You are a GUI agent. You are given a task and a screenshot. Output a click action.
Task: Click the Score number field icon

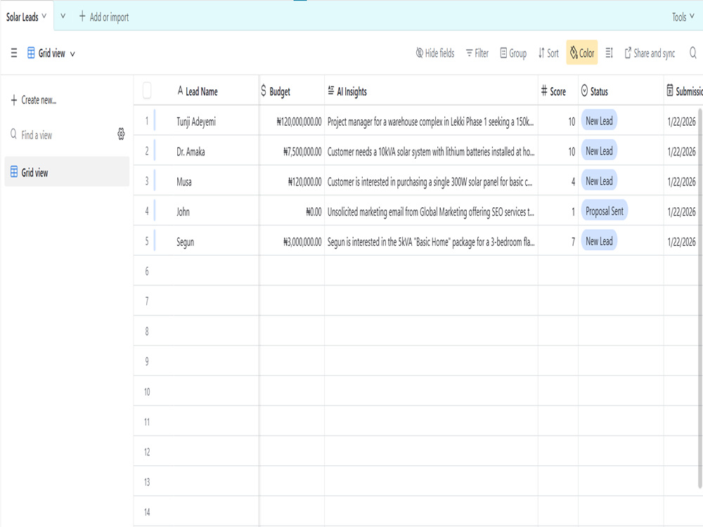tap(544, 91)
